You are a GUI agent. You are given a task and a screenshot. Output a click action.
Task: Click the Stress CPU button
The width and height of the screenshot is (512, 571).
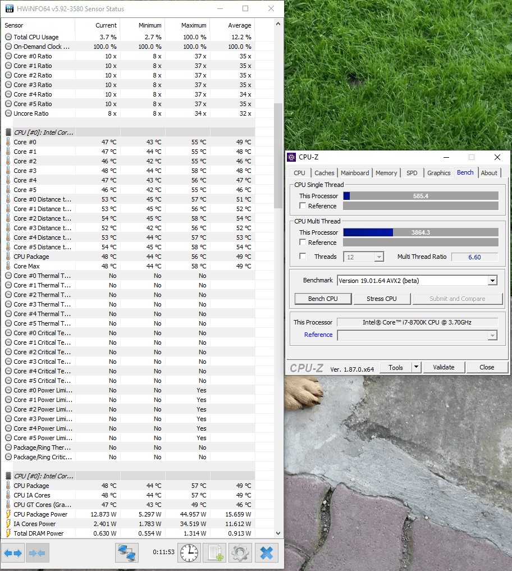point(382,299)
